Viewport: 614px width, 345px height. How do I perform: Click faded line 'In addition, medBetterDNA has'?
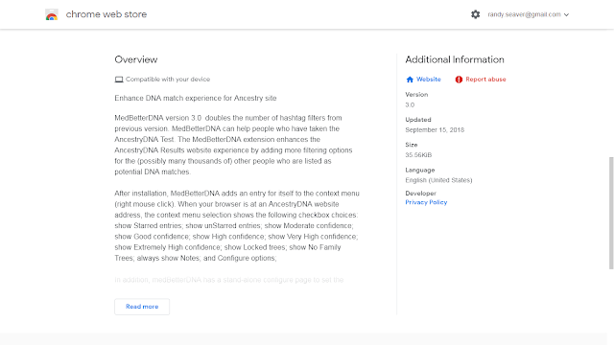(229, 280)
